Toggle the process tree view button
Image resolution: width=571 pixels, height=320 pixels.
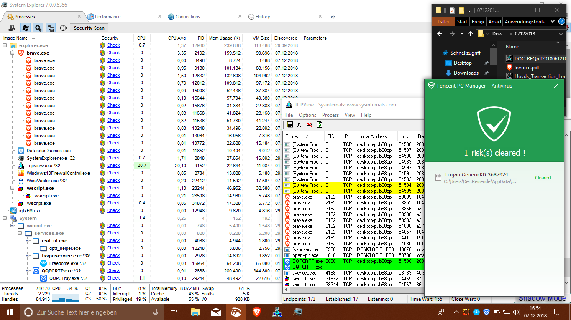point(51,28)
